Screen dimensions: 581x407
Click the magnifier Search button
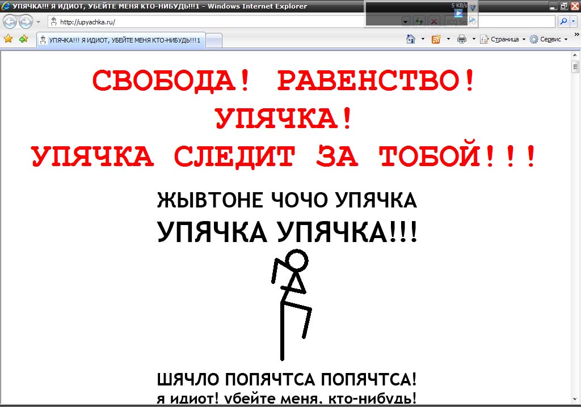coord(563,22)
